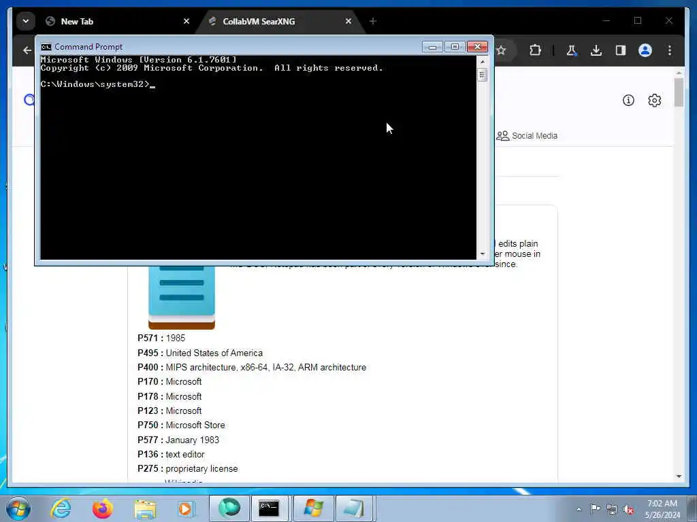Minimize the Chrome browser window
697x522 pixels.
[606, 21]
